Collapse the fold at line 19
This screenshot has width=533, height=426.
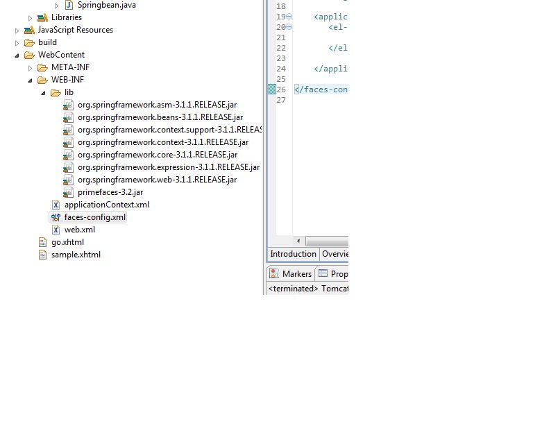point(289,17)
